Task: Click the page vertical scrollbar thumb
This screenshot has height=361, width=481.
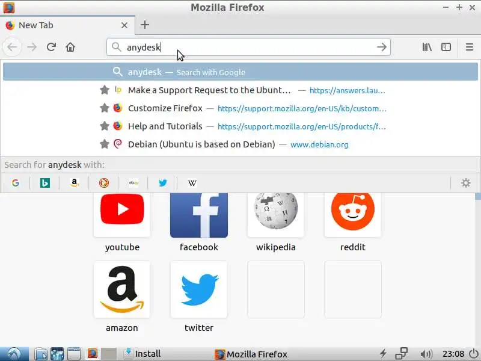Action: tap(477, 197)
